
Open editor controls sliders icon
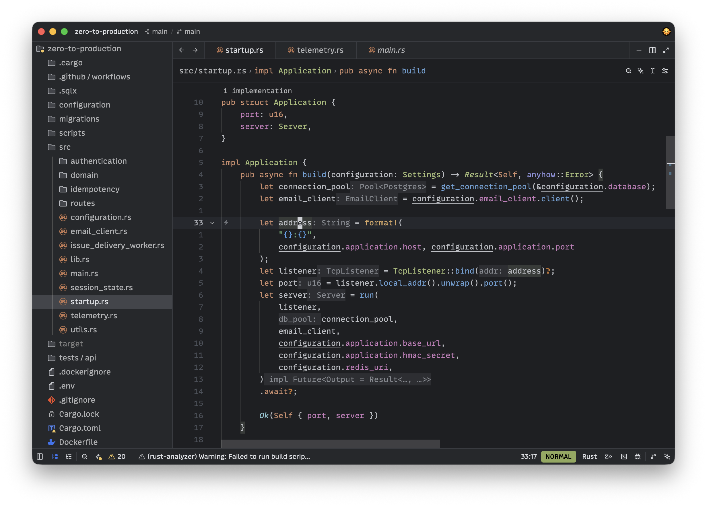coord(665,71)
